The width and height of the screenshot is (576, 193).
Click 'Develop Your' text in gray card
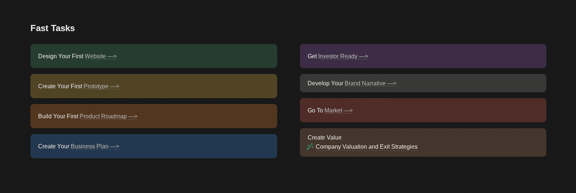(x=325, y=83)
